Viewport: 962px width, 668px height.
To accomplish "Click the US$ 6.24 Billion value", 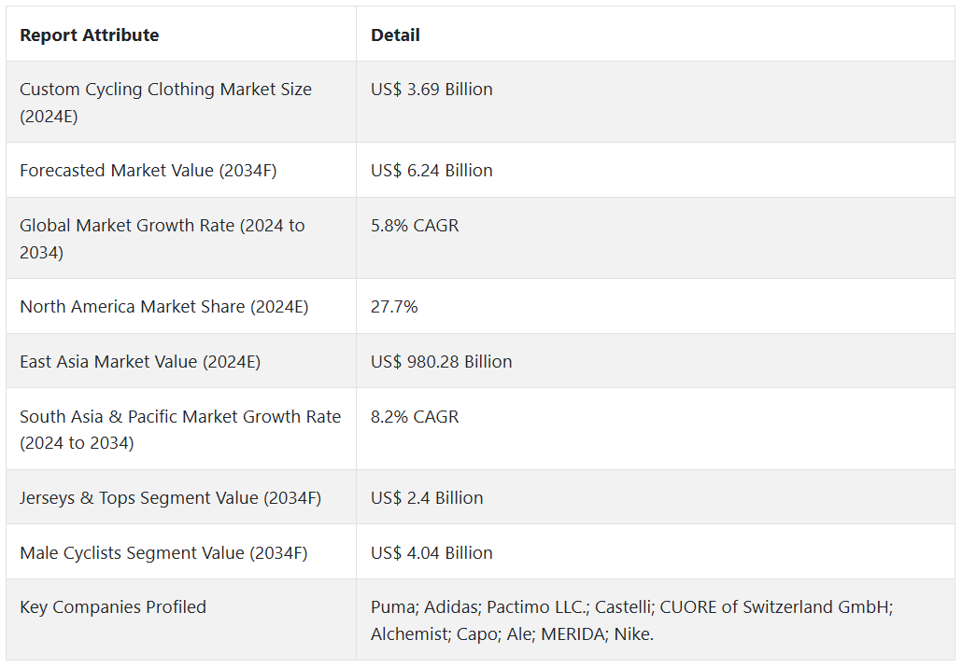I will pyautogui.click(x=431, y=171).
